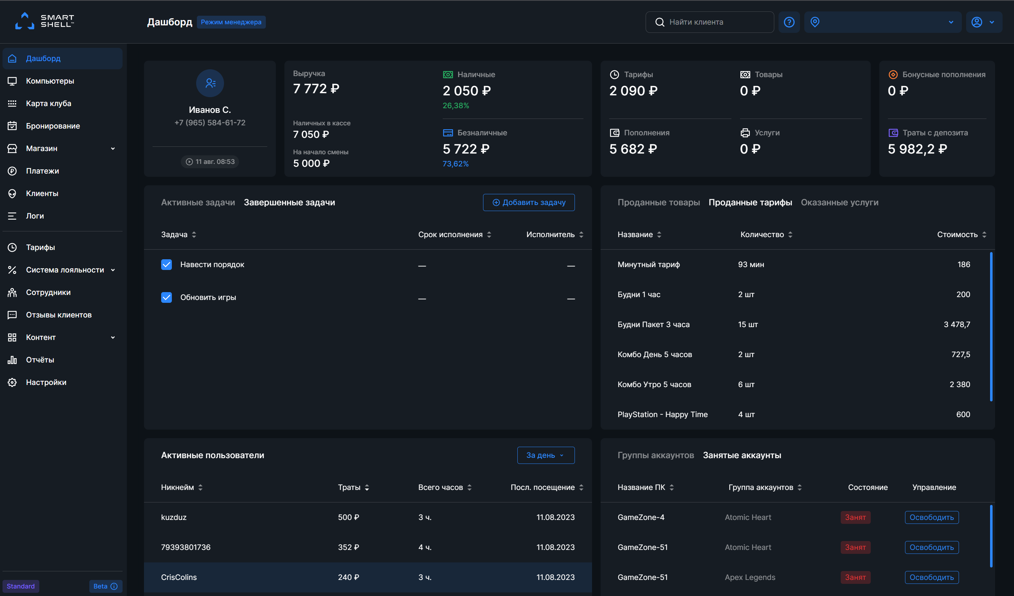Select the CrisColins user row

pyautogui.click(x=368, y=577)
